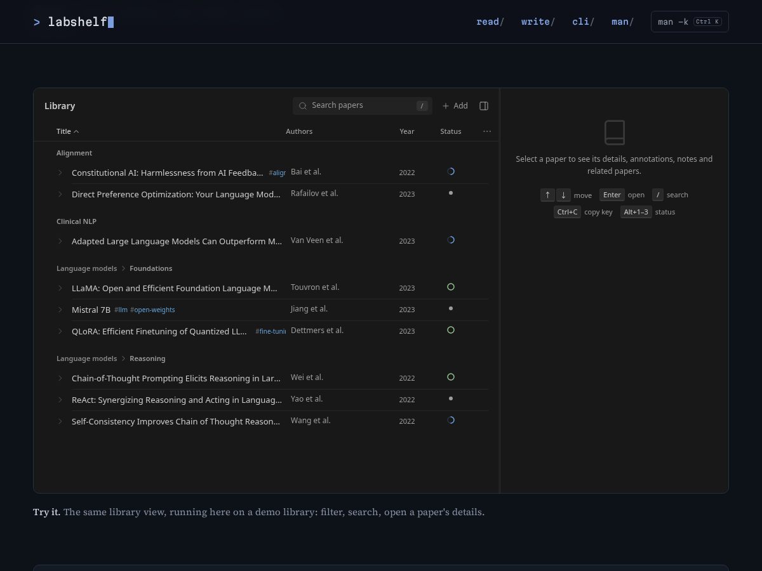Screen dimensions: 762x571
Task: Click the Enter key hint
Action: [x=612, y=195]
